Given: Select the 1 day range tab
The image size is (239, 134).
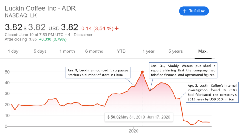Looking at the screenshot, I should point(13,51).
